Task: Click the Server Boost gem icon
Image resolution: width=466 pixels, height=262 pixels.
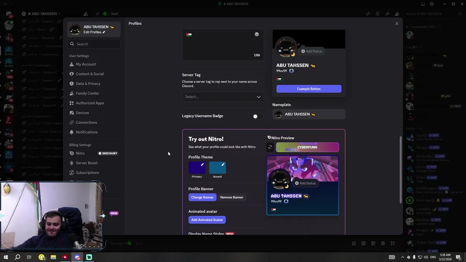Action: coord(72,163)
